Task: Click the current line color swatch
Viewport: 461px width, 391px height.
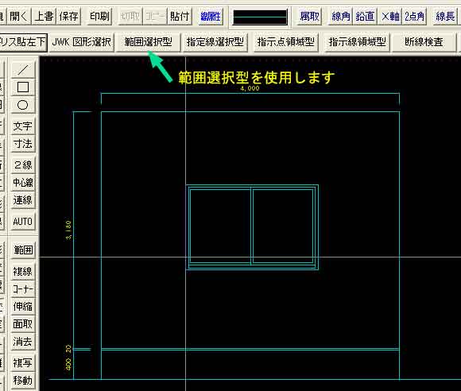Action: 260,17
